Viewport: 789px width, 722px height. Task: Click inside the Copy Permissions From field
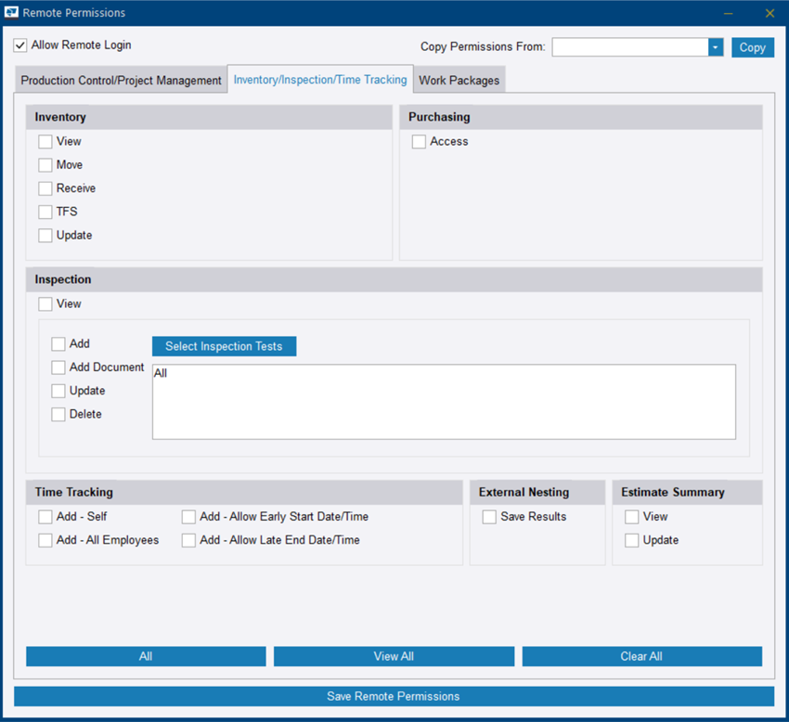click(629, 47)
